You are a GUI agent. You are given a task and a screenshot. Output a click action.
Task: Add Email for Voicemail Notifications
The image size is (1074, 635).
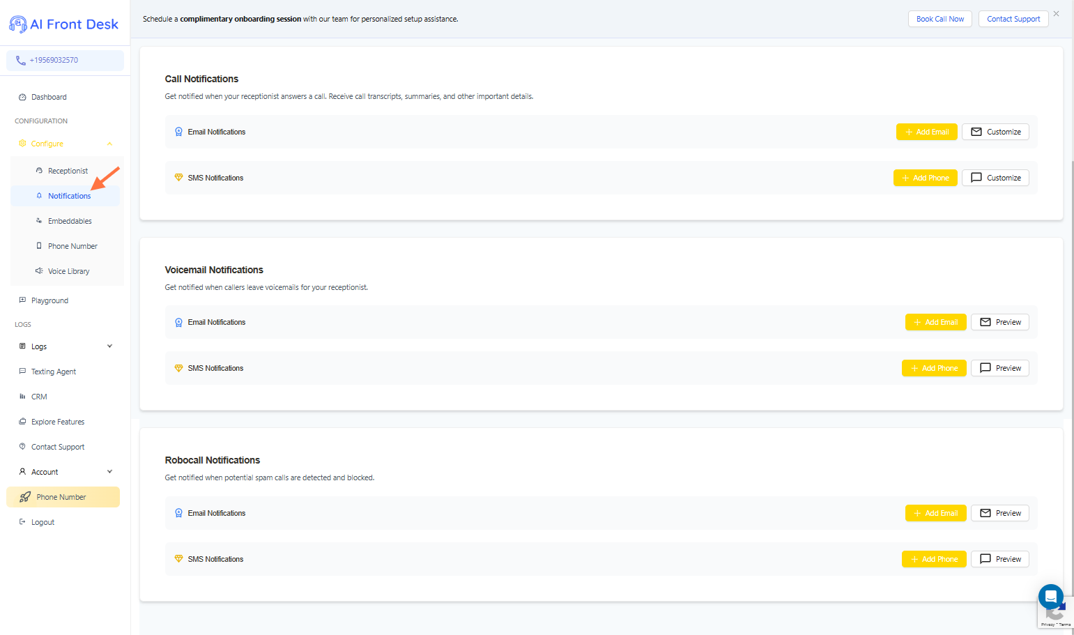pyautogui.click(x=935, y=322)
